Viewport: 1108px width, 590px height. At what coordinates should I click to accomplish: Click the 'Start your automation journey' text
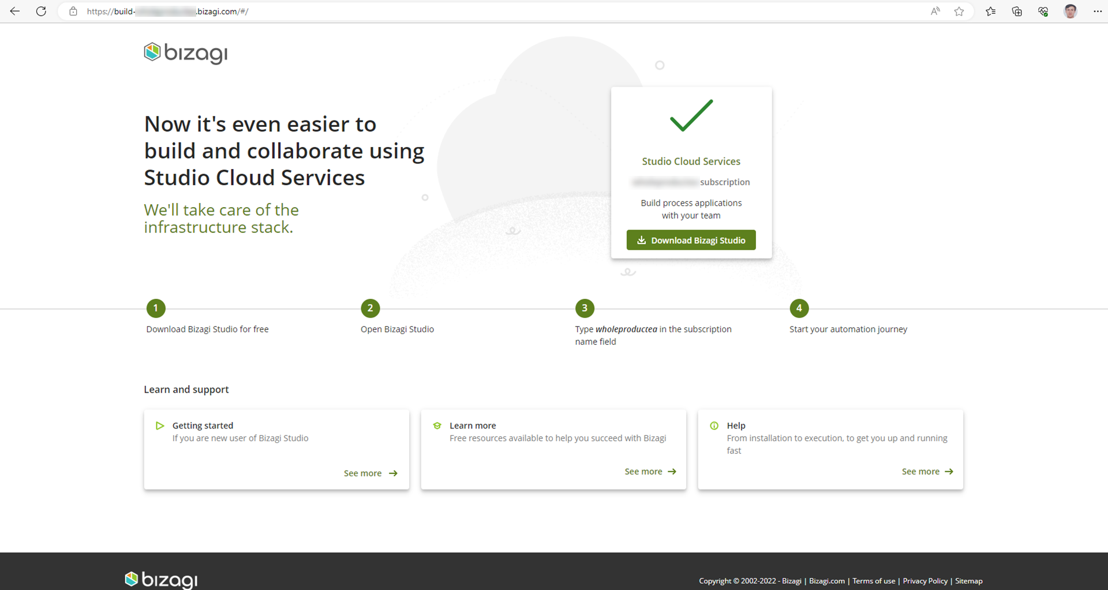click(x=848, y=329)
